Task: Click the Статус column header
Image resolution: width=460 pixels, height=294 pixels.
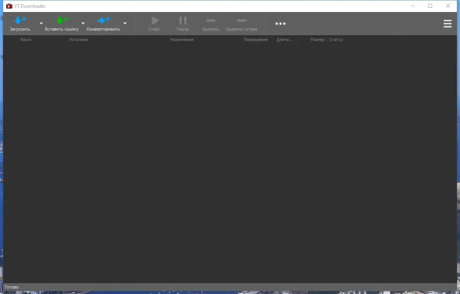Action: pos(364,40)
